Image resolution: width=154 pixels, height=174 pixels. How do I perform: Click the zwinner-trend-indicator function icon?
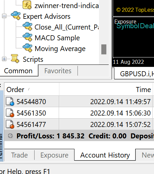[27, 5]
